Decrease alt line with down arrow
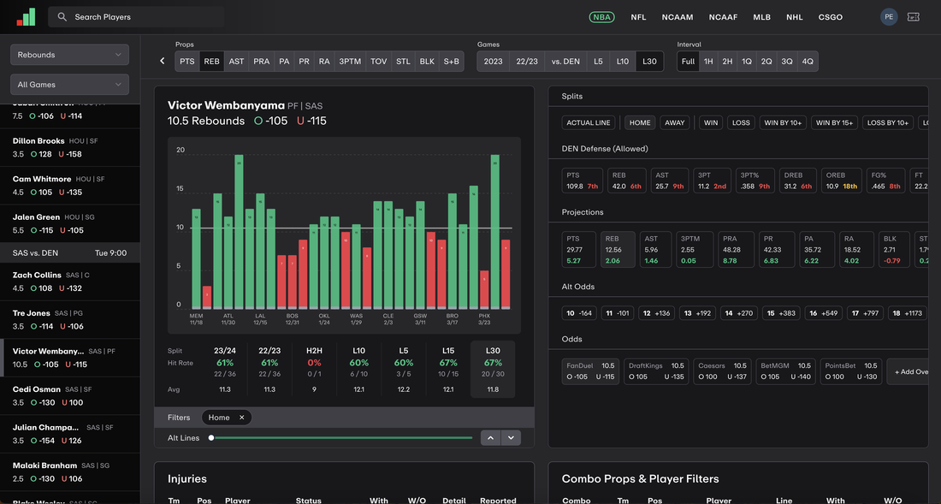The width and height of the screenshot is (941, 504). click(511, 438)
